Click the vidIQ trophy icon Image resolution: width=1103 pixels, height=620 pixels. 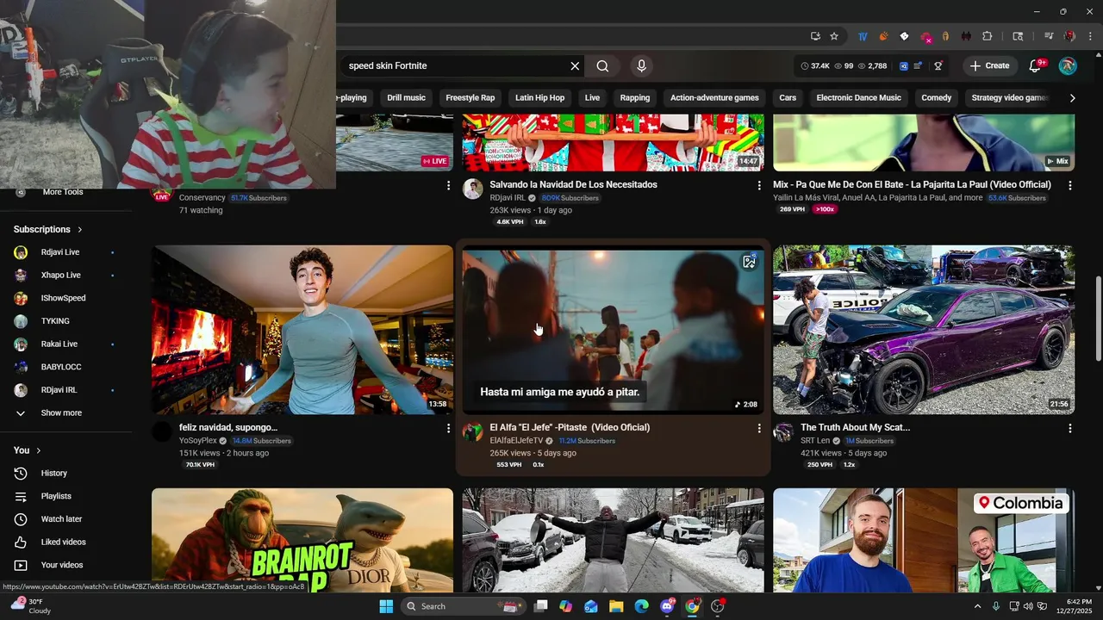938,65
